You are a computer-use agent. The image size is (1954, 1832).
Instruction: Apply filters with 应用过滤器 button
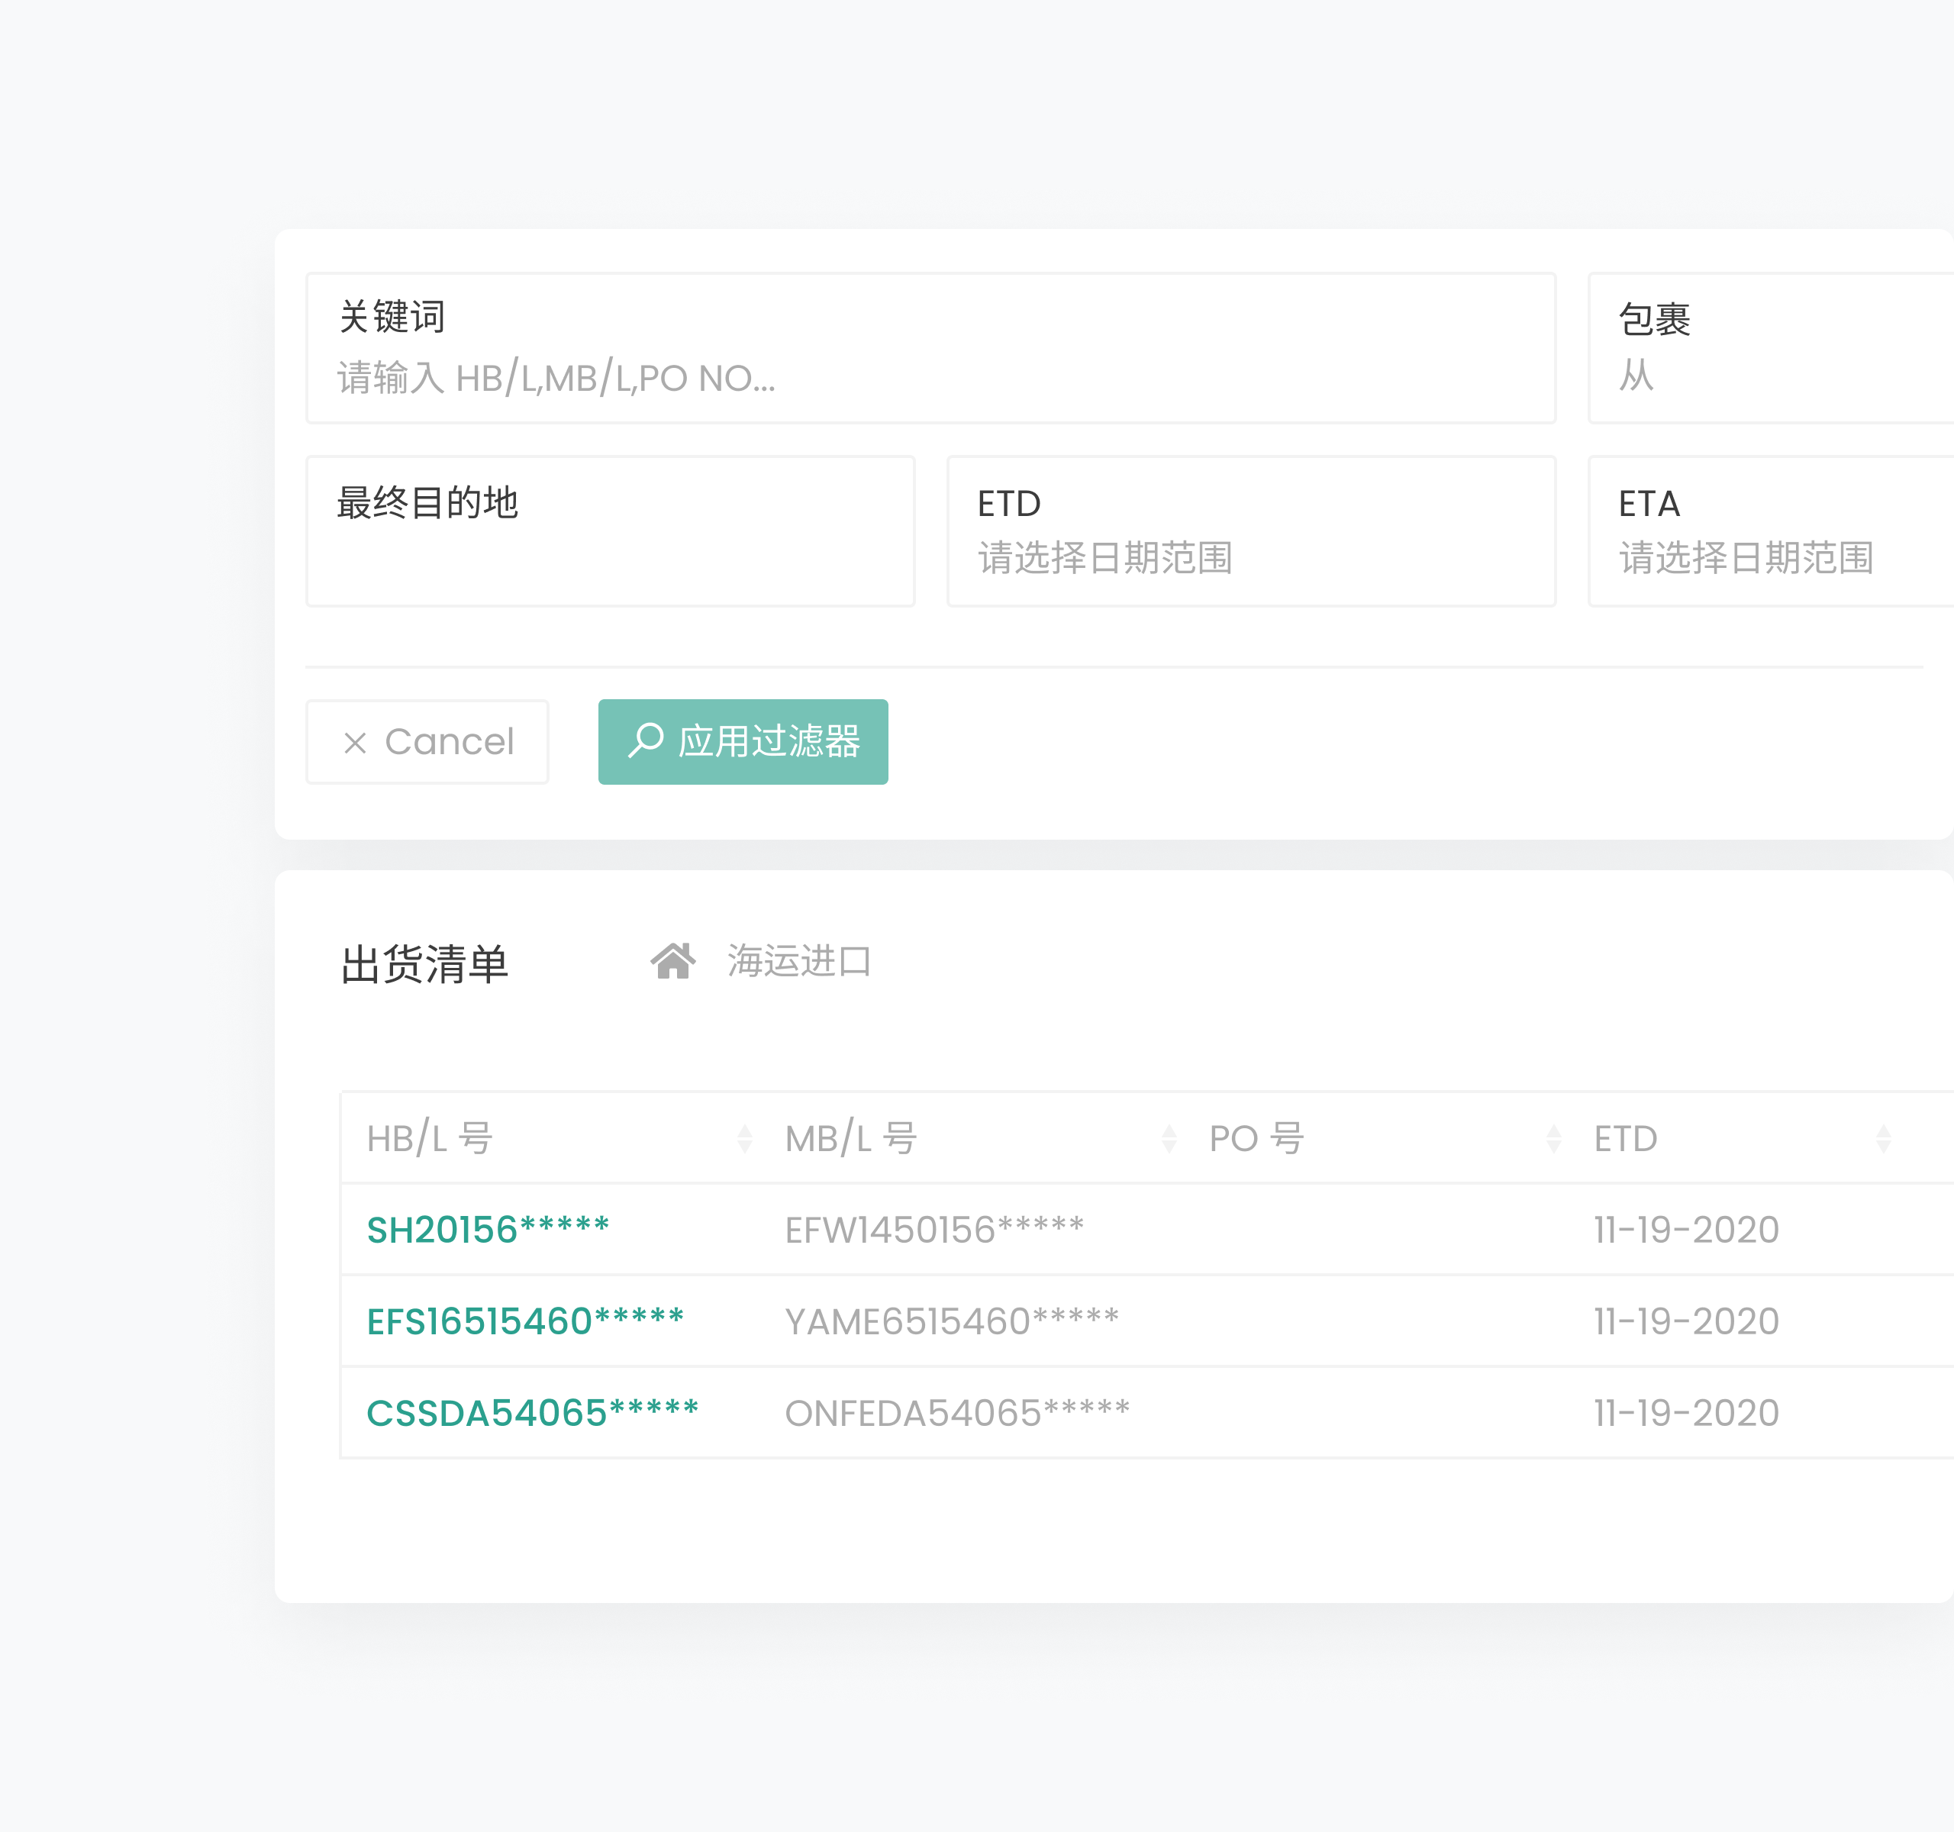(x=743, y=742)
